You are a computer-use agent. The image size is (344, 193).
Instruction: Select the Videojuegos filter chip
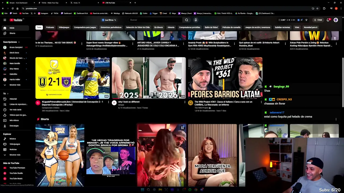(64, 27)
